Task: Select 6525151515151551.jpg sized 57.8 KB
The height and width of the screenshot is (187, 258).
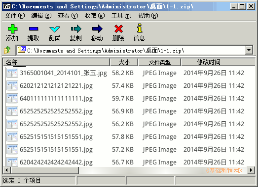Action: (x=56, y=137)
